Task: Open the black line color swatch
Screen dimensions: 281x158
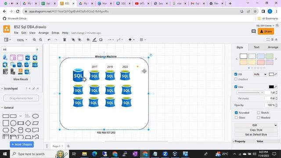Action: click(x=271, y=87)
